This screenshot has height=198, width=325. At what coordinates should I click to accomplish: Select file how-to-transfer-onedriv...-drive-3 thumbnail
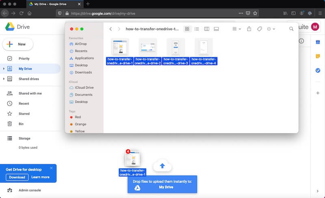[176, 47]
